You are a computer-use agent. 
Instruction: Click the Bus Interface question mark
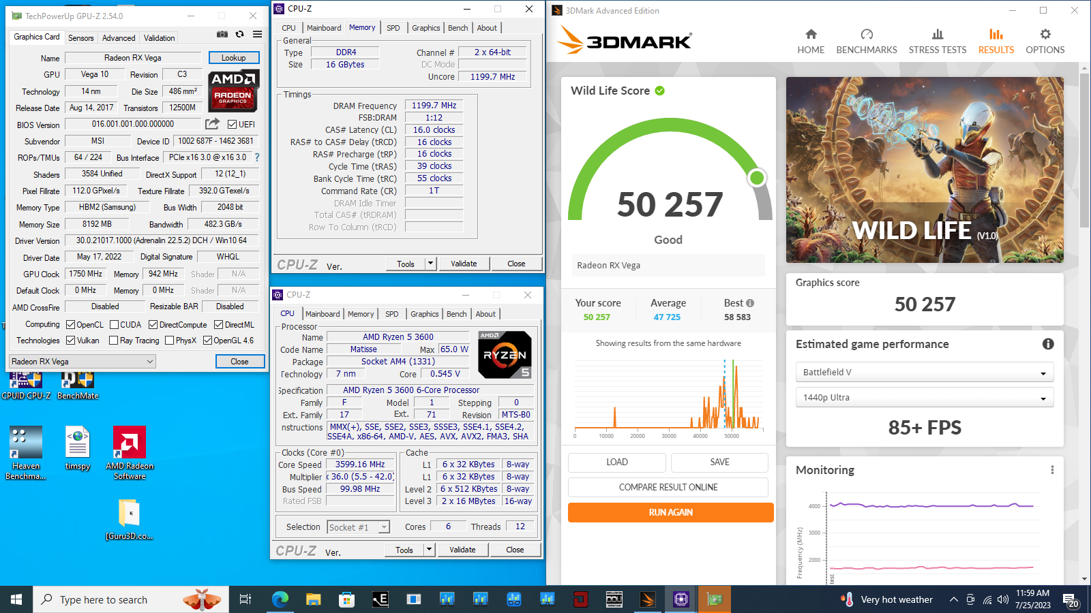(x=257, y=157)
